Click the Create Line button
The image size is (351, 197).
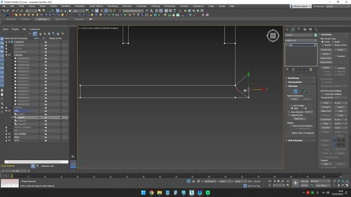[326, 50]
